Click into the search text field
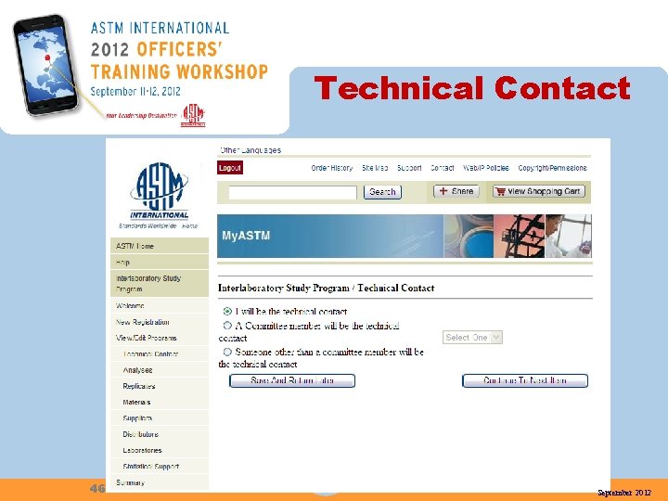The width and height of the screenshot is (668, 501). 292,193
